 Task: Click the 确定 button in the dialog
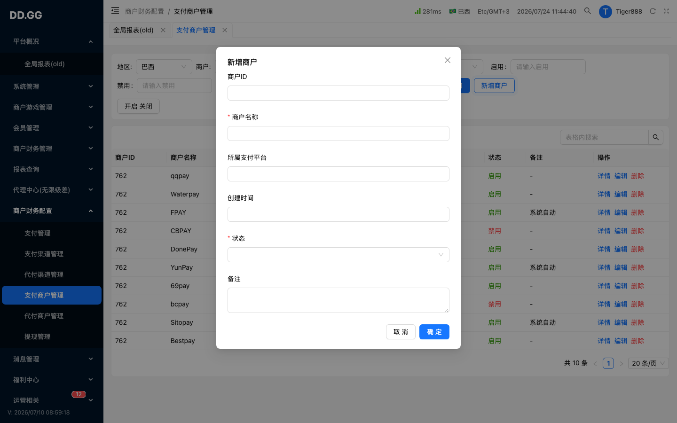[434, 332]
